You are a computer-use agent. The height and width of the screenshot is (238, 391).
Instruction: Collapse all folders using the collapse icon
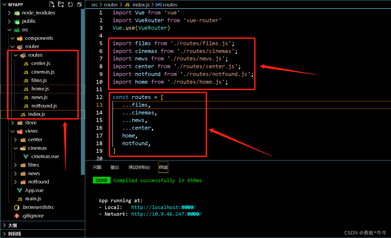click(79, 4)
